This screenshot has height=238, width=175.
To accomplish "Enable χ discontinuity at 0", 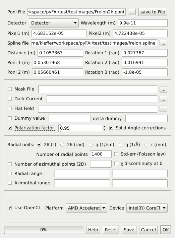I will pyautogui.click(x=116, y=164).
